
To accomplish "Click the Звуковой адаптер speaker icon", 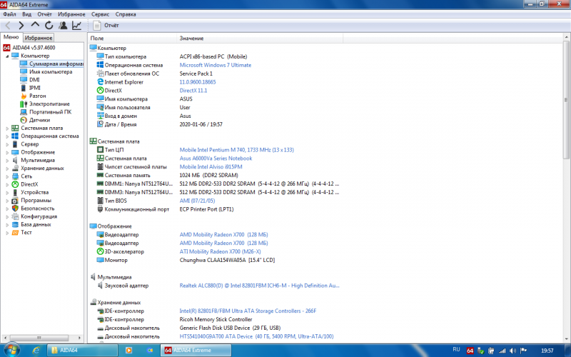I will point(100,286).
